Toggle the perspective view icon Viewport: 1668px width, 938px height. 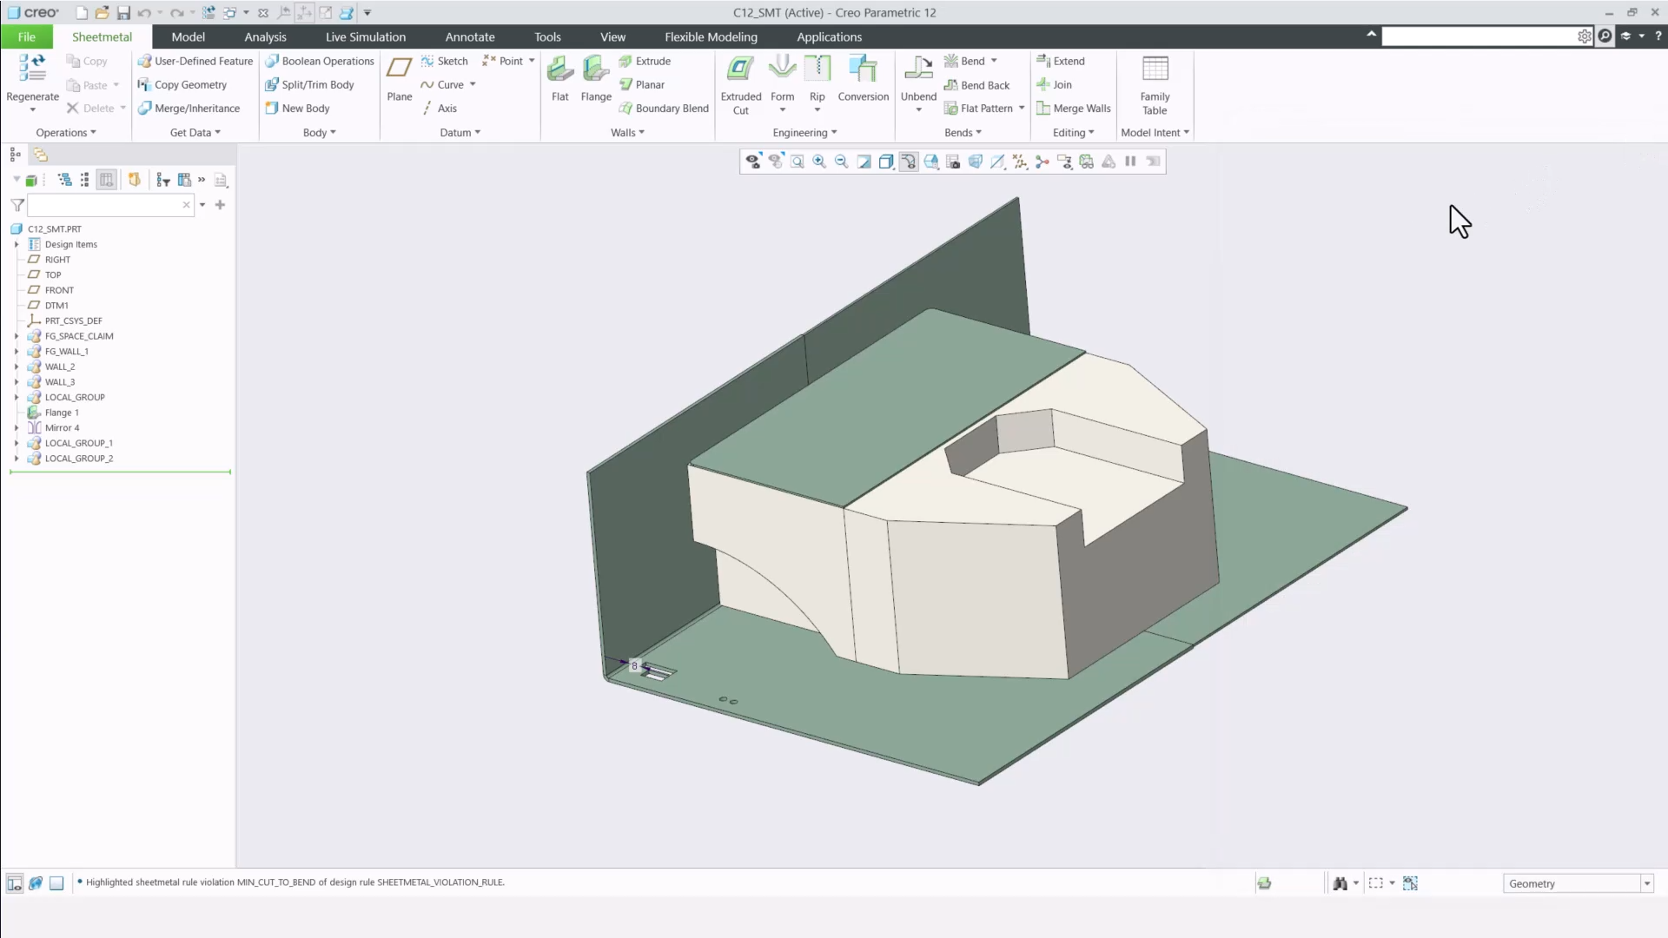coord(975,162)
